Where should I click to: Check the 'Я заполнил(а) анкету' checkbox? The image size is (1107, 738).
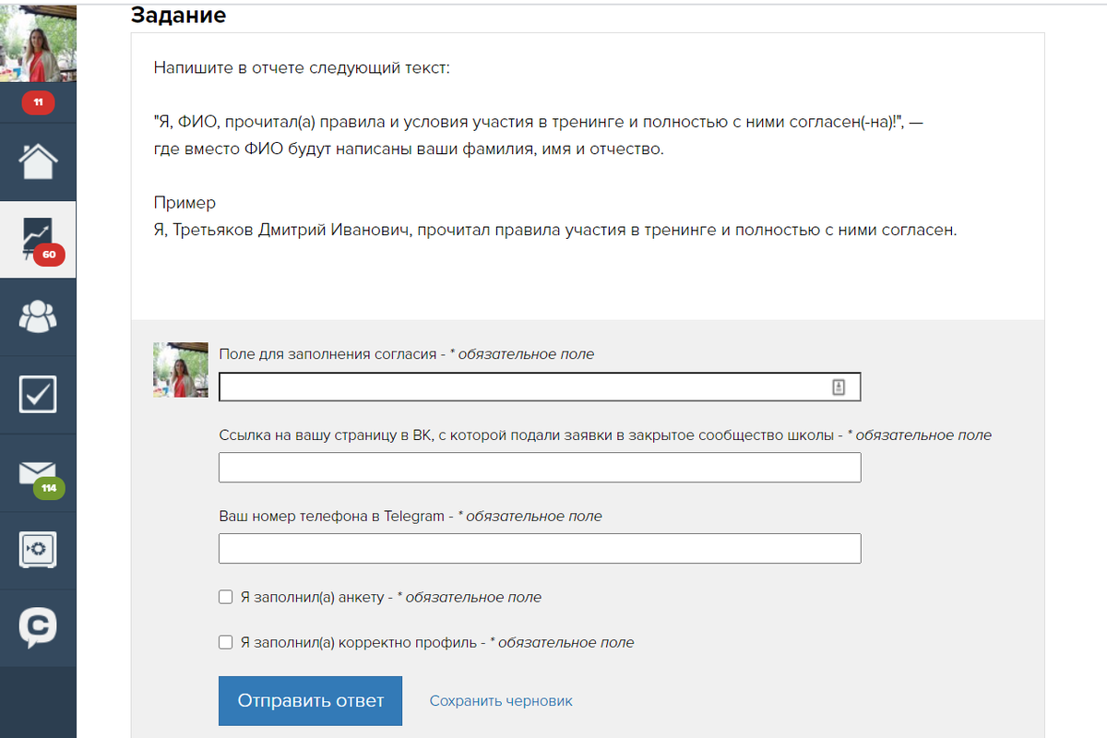[x=226, y=597]
